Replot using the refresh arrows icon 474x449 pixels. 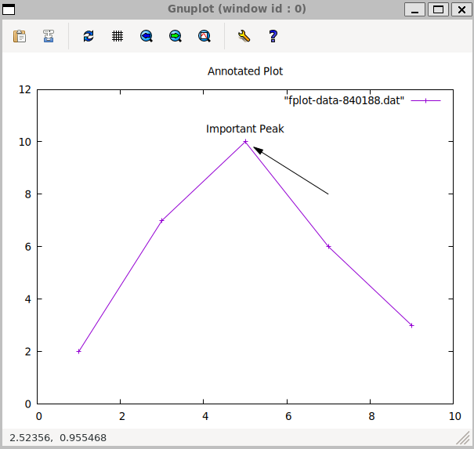tap(89, 36)
